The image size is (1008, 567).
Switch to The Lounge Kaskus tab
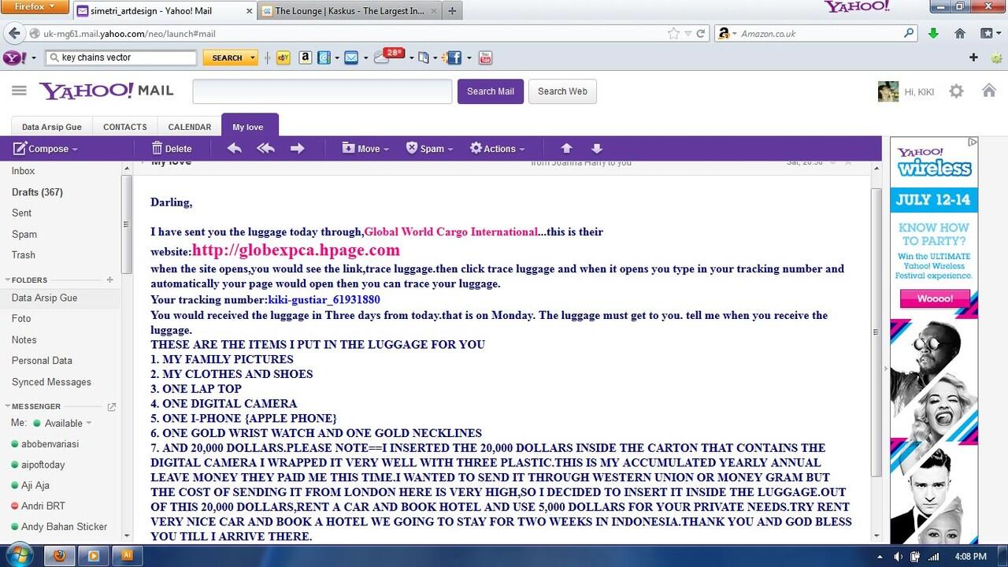click(348, 11)
